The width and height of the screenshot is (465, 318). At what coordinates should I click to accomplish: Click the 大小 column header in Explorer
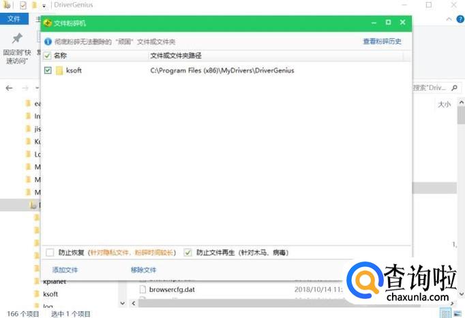[x=445, y=104]
